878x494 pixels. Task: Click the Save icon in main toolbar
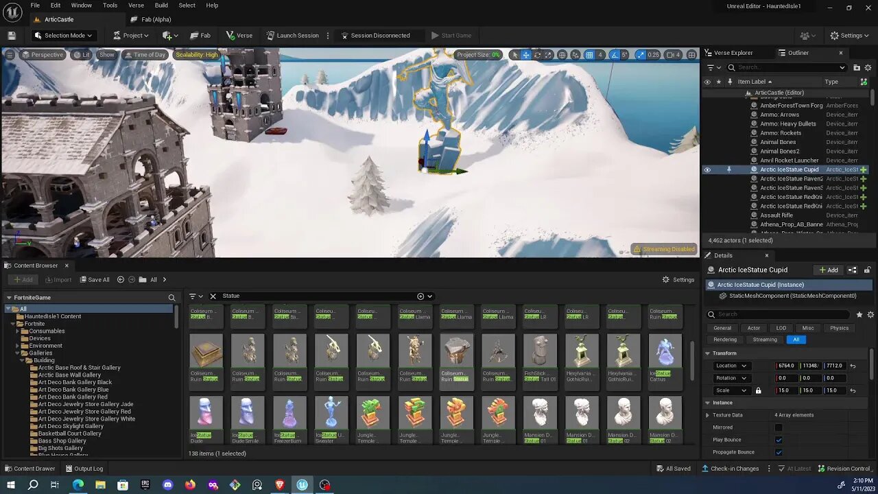coord(12,36)
